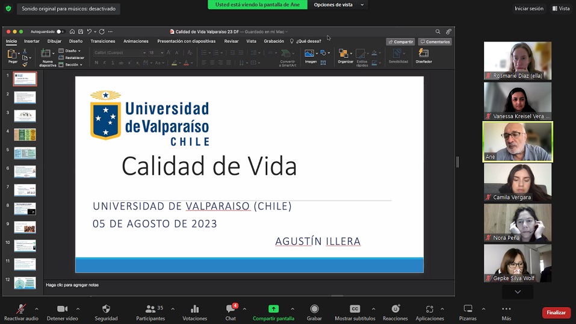Screen dimensions: 576x324
Task: Click the scissors cut icon
Action: point(25,51)
